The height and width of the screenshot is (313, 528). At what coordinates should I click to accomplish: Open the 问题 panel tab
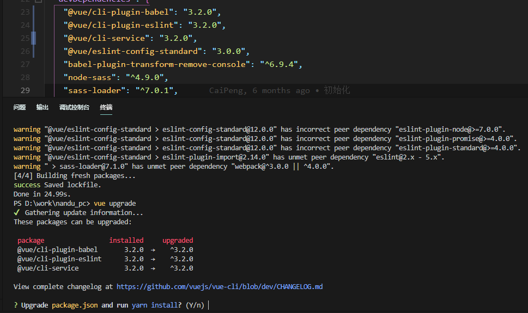coord(20,107)
